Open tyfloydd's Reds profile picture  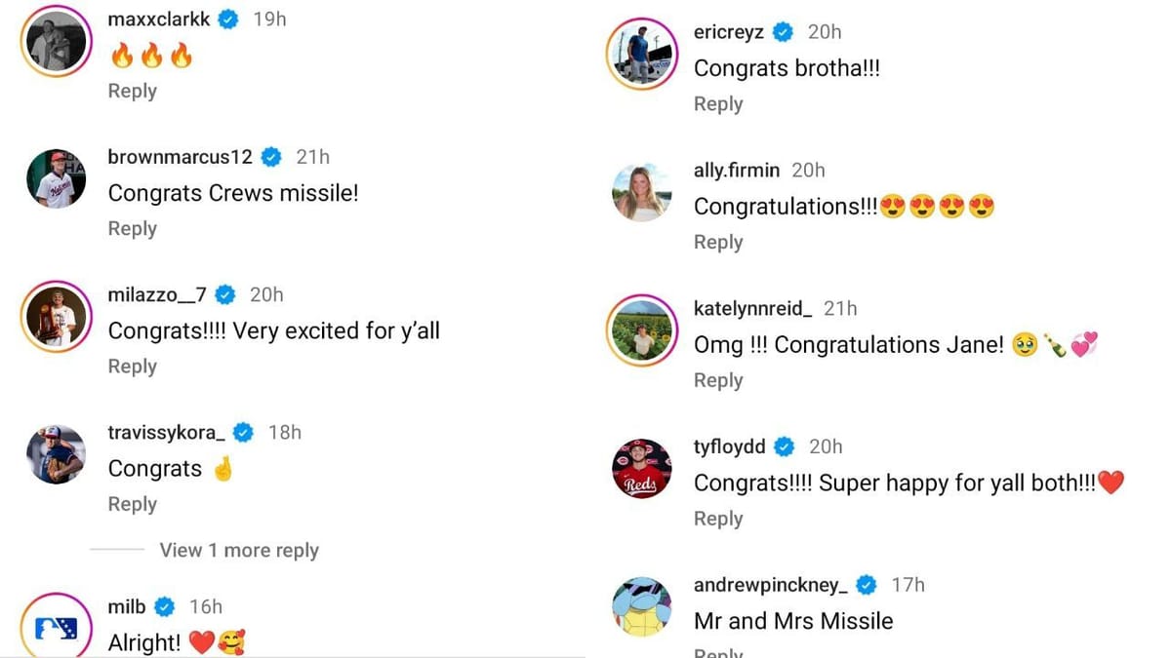pyautogui.click(x=642, y=470)
